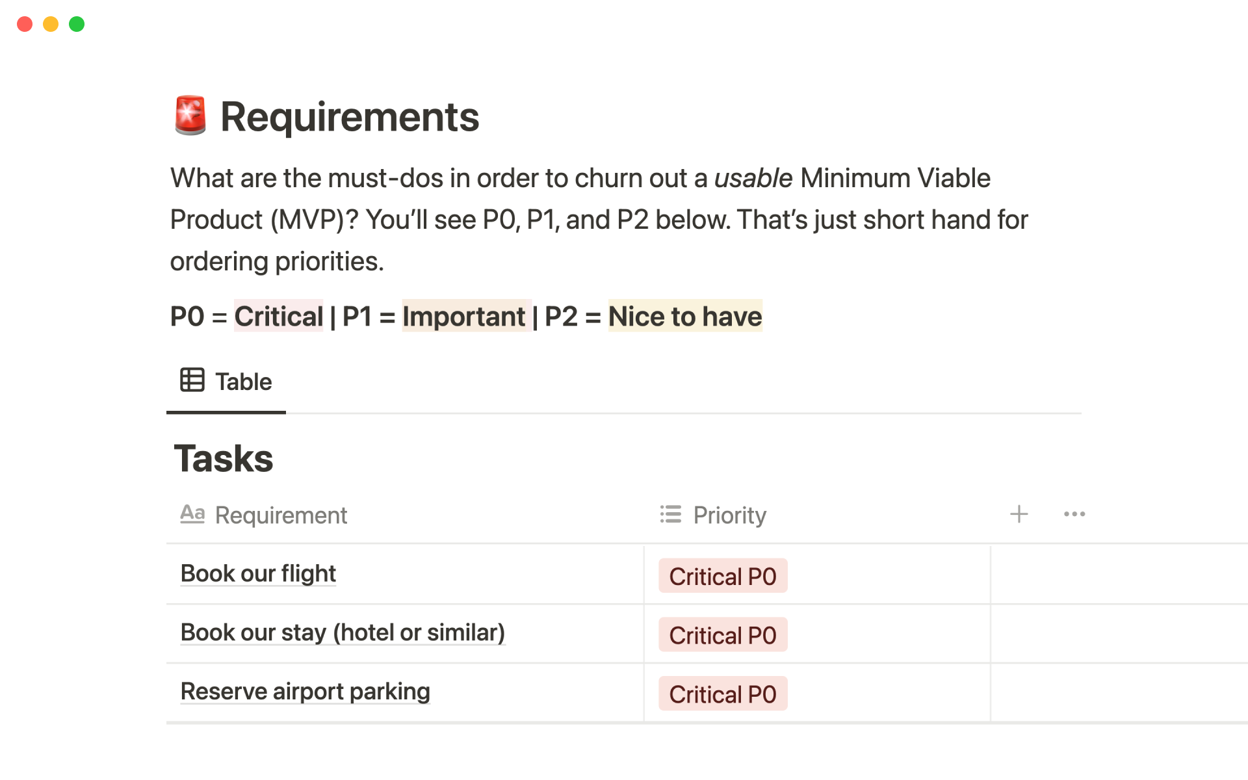Click the list icon in Priority header
The height and width of the screenshot is (780, 1248).
click(671, 514)
